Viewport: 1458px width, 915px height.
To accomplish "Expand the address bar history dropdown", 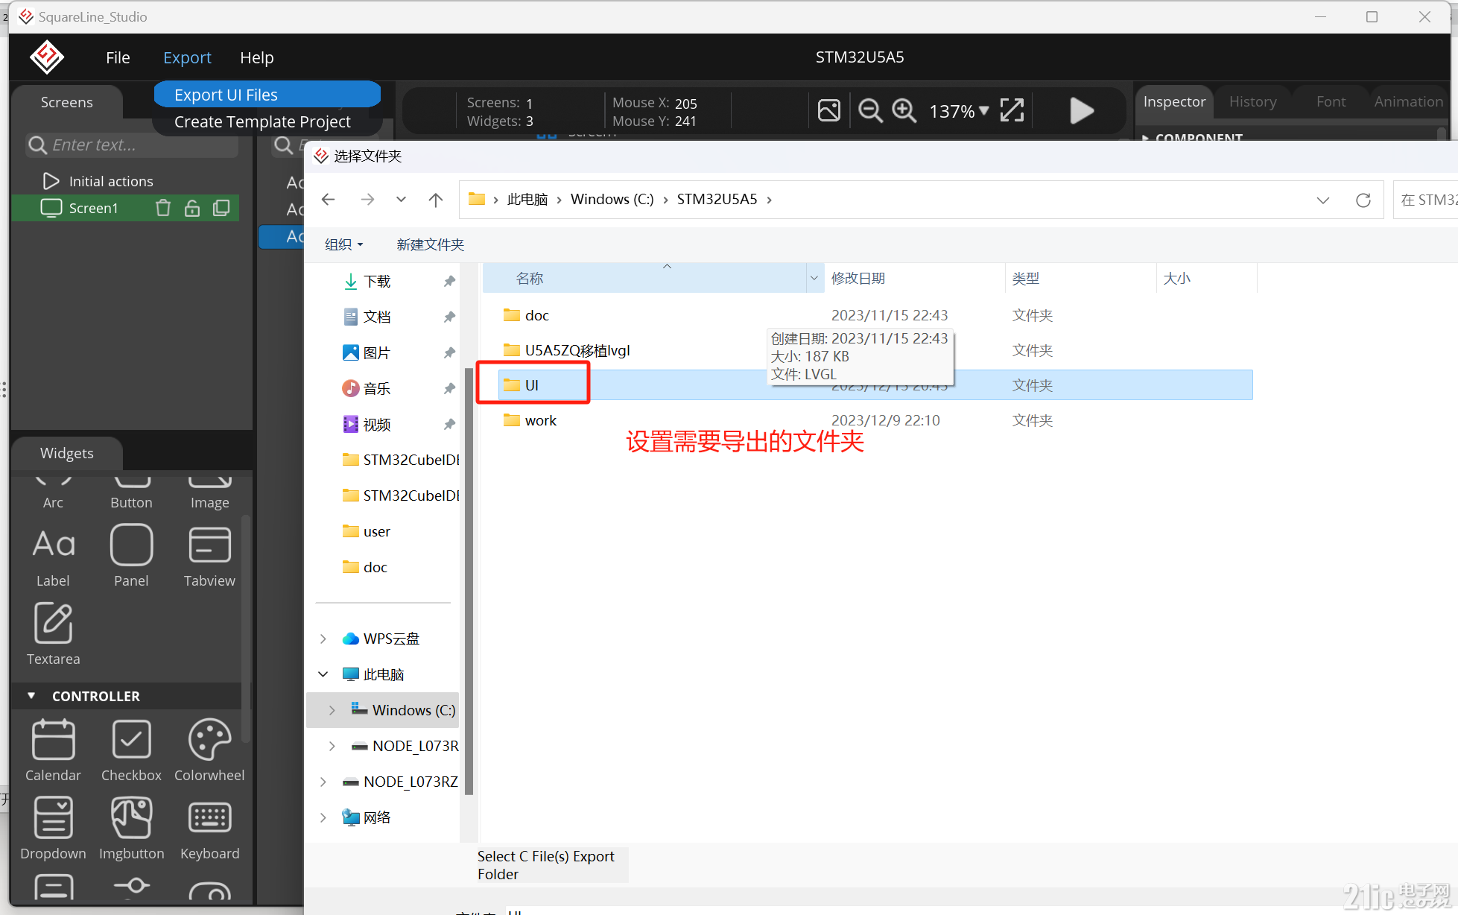I will pyautogui.click(x=1322, y=200).
